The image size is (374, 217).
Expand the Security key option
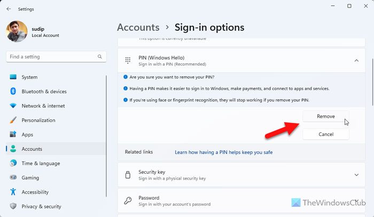pos(356,175)
